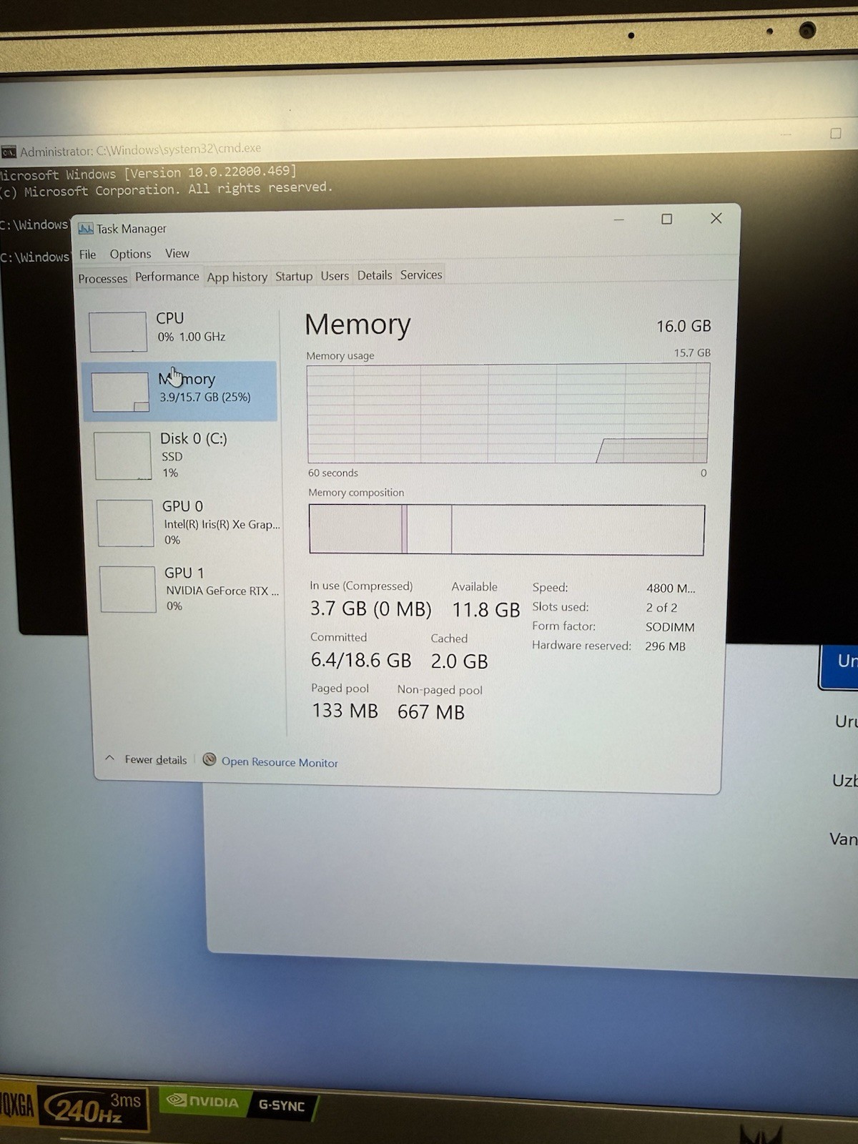Click the 3.7 GB (0 MB) in-use value

370,609
